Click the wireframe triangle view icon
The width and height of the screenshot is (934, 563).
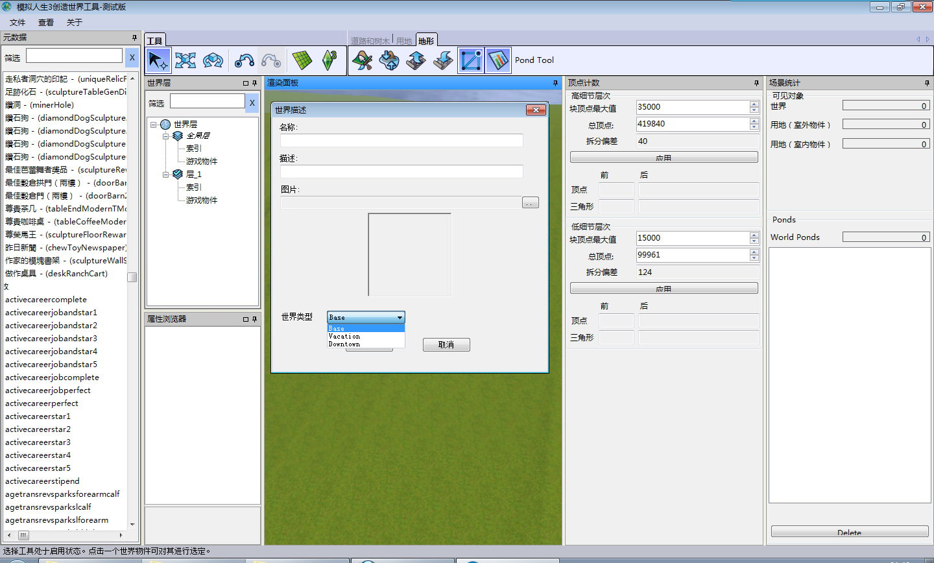click(471, 60)
